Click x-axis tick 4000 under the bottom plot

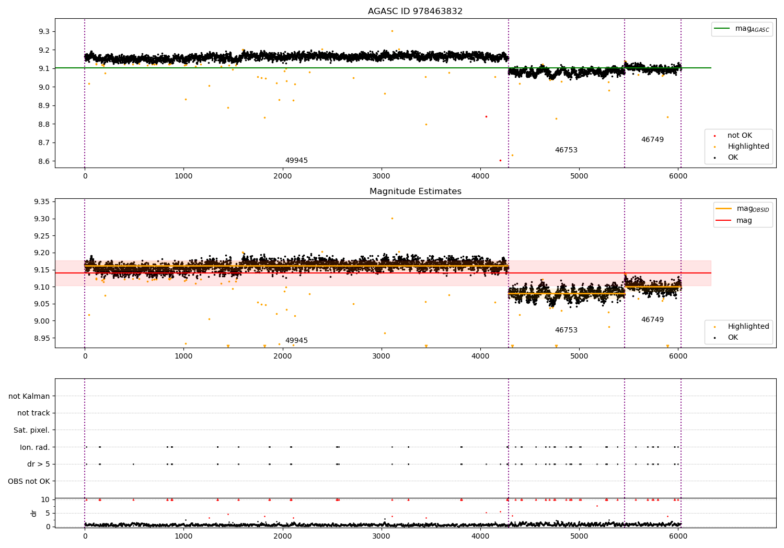(x=480, y=536)
